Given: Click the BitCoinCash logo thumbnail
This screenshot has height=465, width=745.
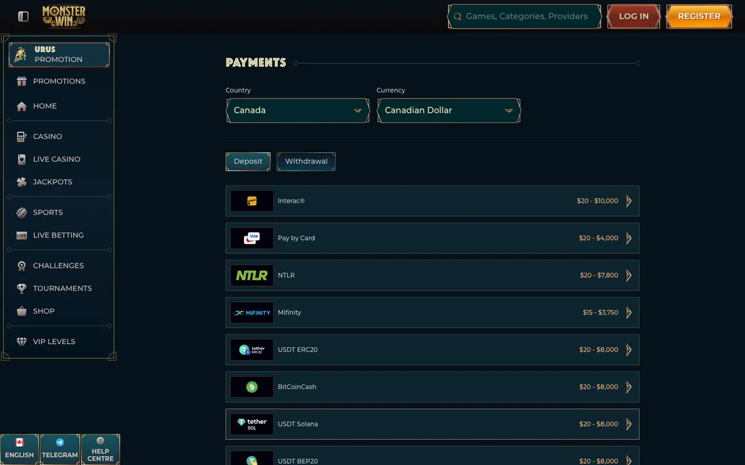Looking at the screenshot, I should tap(252, 387).
